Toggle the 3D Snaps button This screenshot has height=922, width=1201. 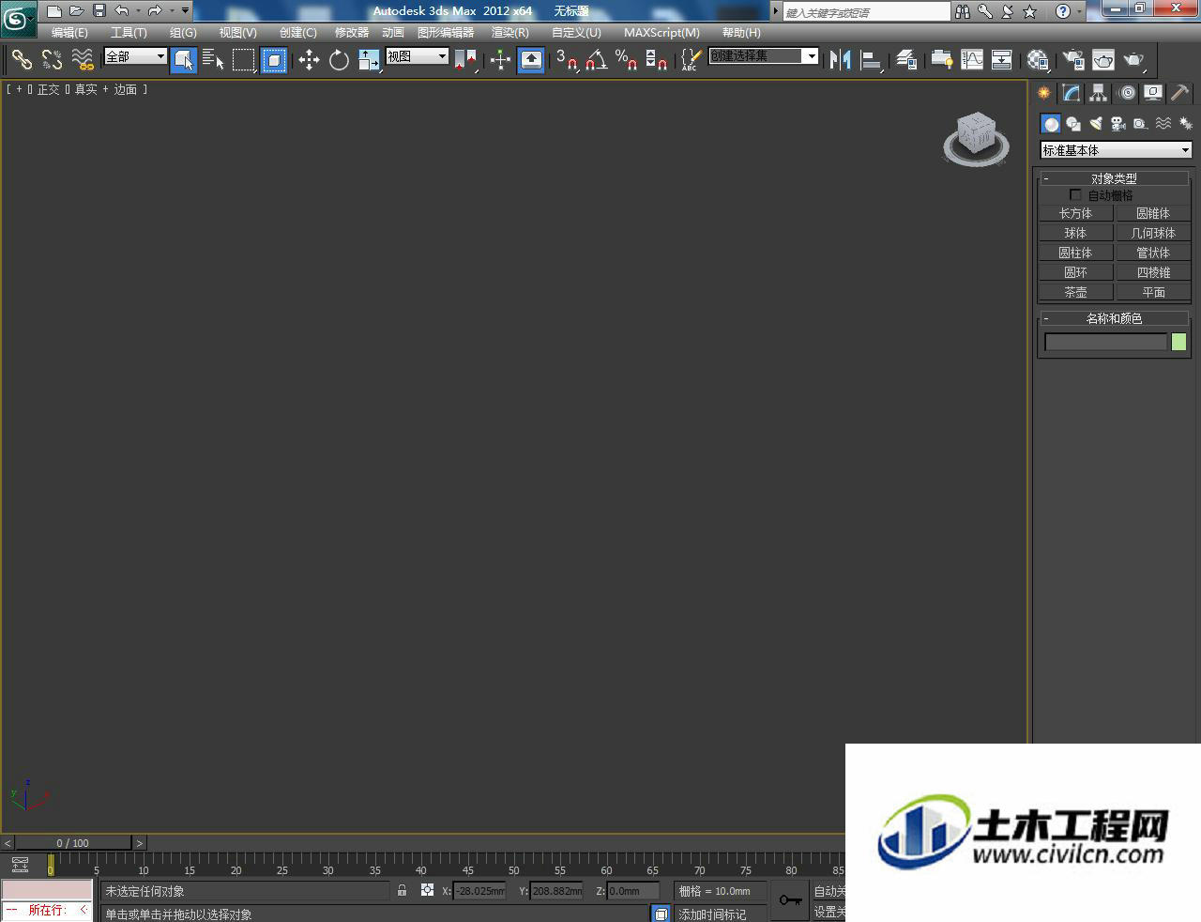tap(567, 60)
